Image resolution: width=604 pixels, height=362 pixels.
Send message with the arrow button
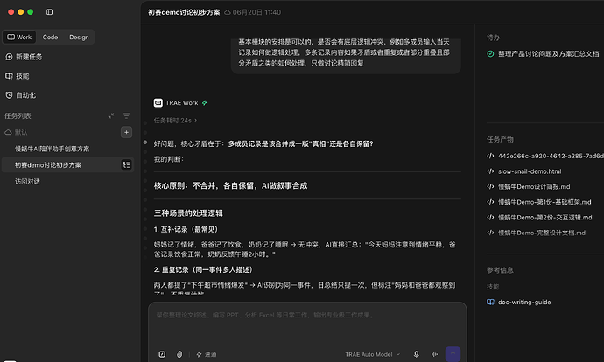(x=453, y=354)
